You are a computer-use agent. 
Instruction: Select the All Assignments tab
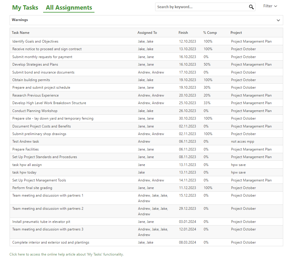tap(69, 8)
